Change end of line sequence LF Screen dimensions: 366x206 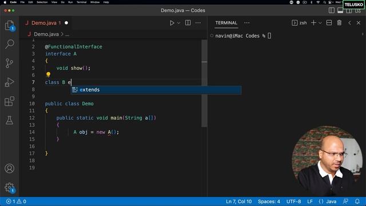[x=310, y=201]
